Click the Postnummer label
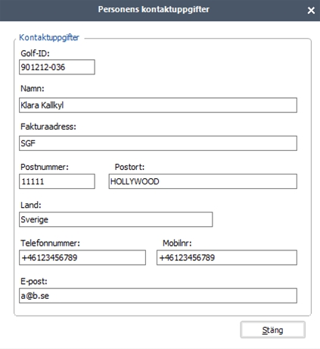320x349 pixels. tap(45, 167)
